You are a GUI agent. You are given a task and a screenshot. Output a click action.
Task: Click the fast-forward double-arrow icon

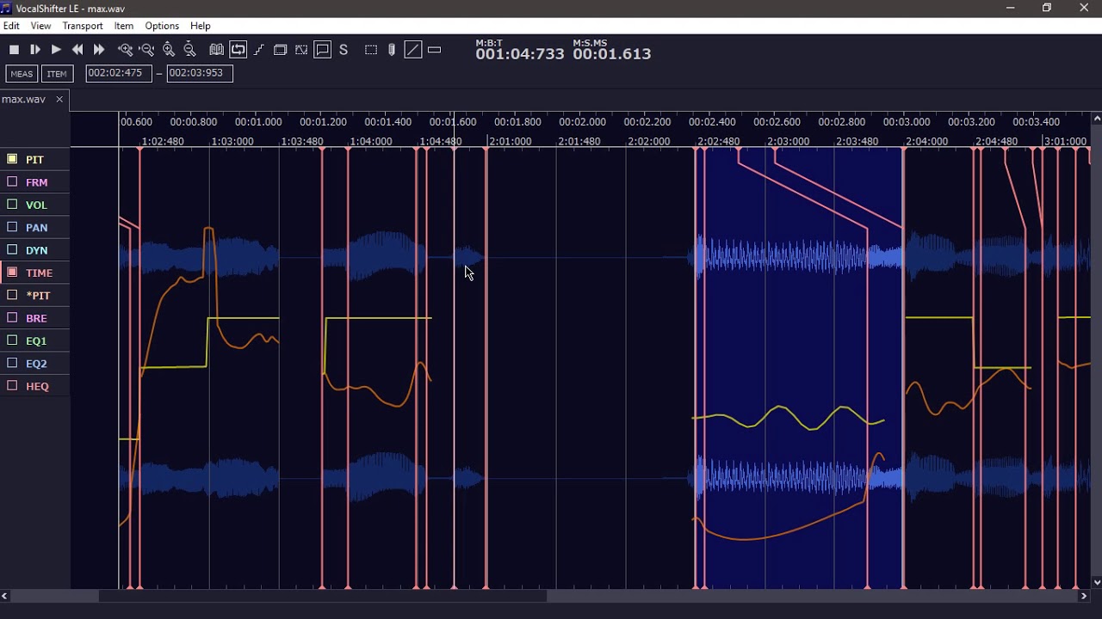pos(99,50)
